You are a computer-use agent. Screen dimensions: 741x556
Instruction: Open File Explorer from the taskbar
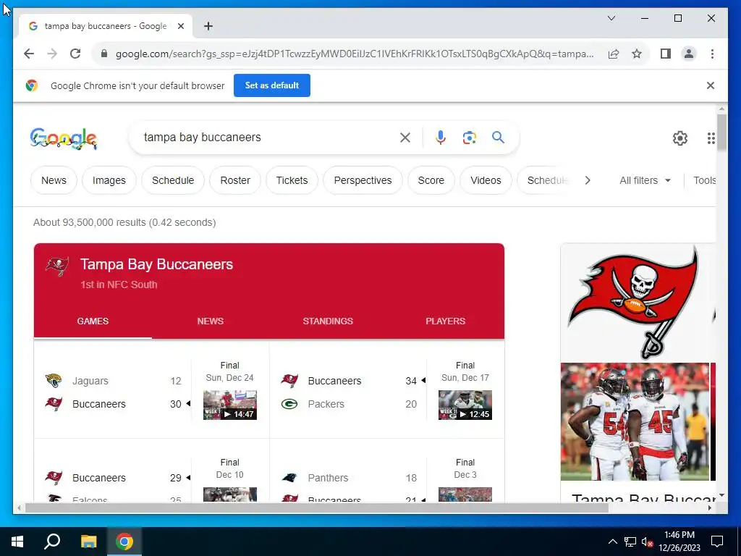click(88, 542)
